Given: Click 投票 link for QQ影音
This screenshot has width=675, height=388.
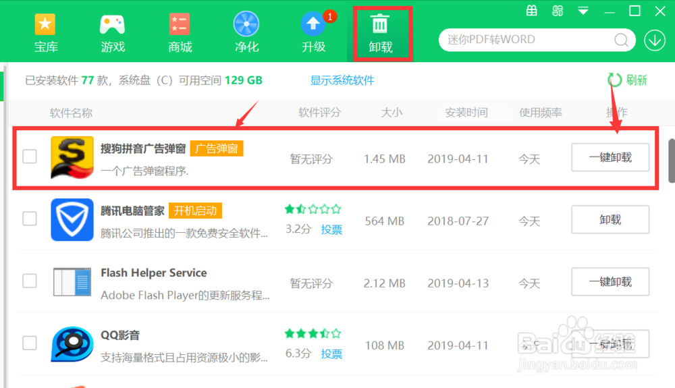Looking at the screenshot, I should [331, 354].
